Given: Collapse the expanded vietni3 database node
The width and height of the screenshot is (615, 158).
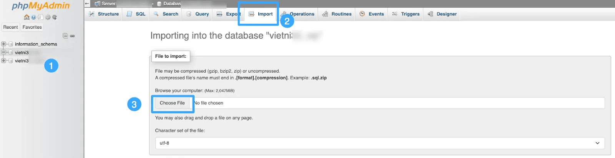Looking at the screenshot, I should [x=3, y=52].
